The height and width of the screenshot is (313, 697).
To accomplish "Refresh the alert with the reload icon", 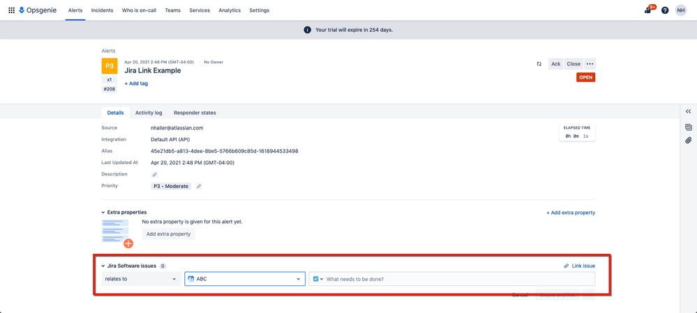I will (539, 64).
